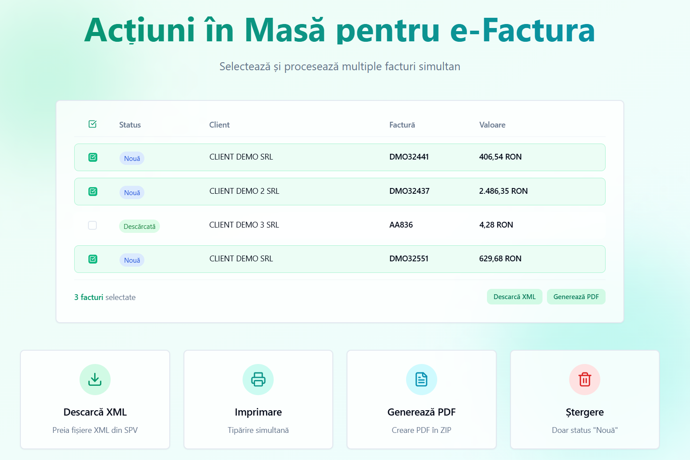Select the Ștergere card title
The height and width of the screenshot is (460, 690).
click(x=585, y=412)
